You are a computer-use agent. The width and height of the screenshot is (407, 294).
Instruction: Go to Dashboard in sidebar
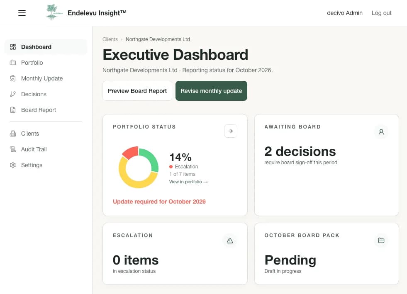(x=46, y=47)
